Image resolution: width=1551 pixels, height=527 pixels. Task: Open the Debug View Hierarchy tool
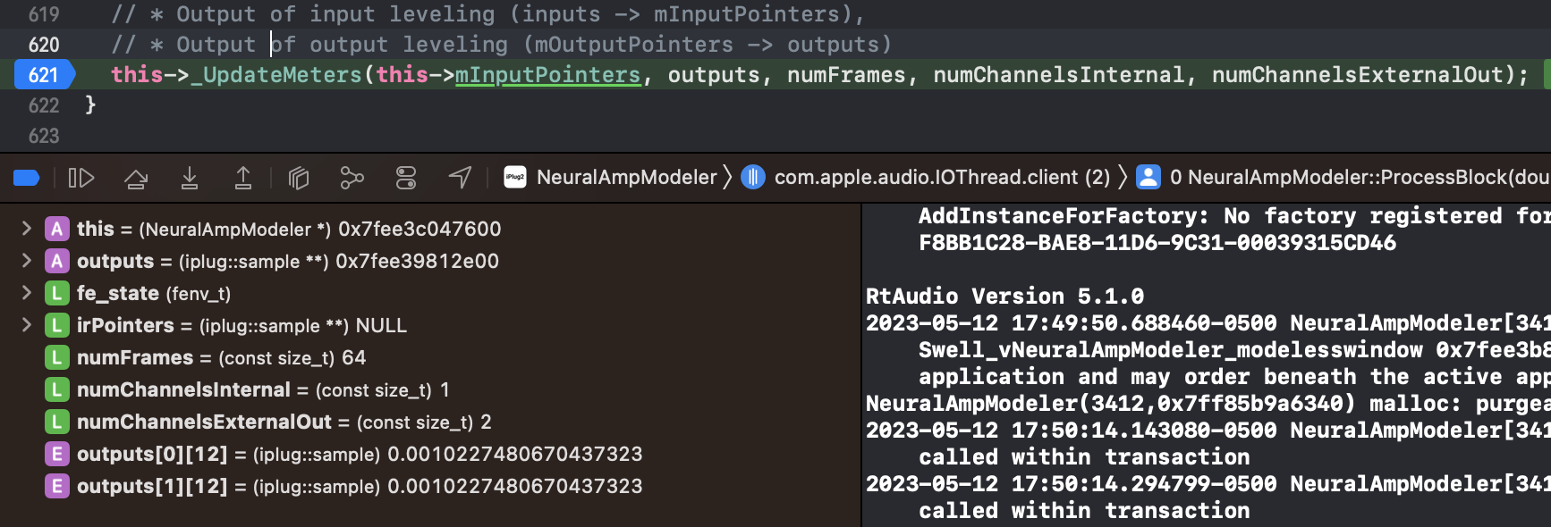299,178
